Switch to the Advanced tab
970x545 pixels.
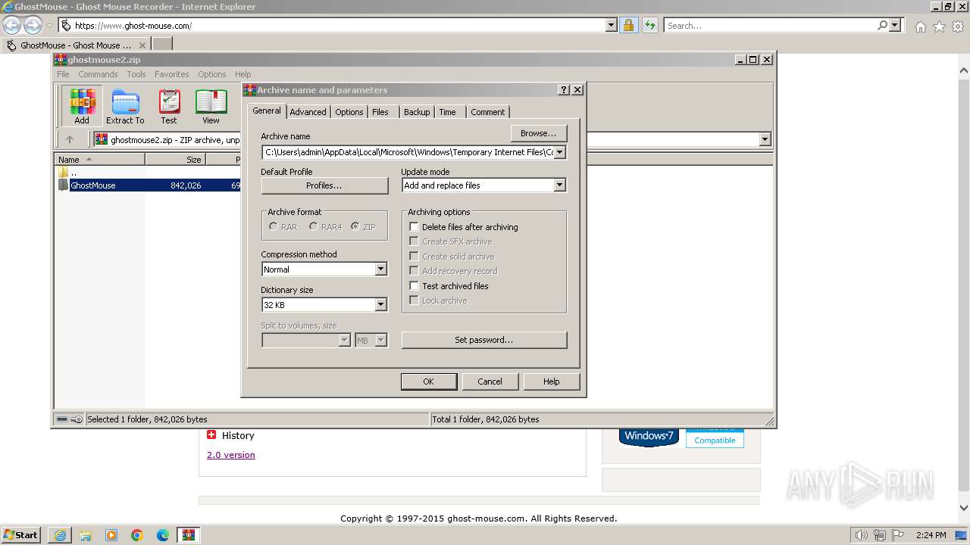click(x=308, y=112)
